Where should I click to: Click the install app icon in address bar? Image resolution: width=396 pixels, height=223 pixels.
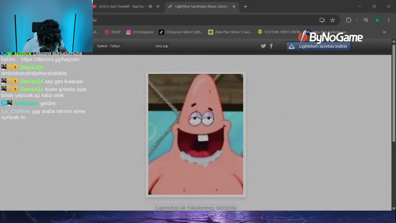[322, 20]
